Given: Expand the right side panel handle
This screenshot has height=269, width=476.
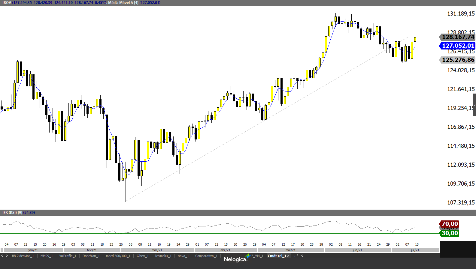Looking at the screenshot, I should click(474, 105).
